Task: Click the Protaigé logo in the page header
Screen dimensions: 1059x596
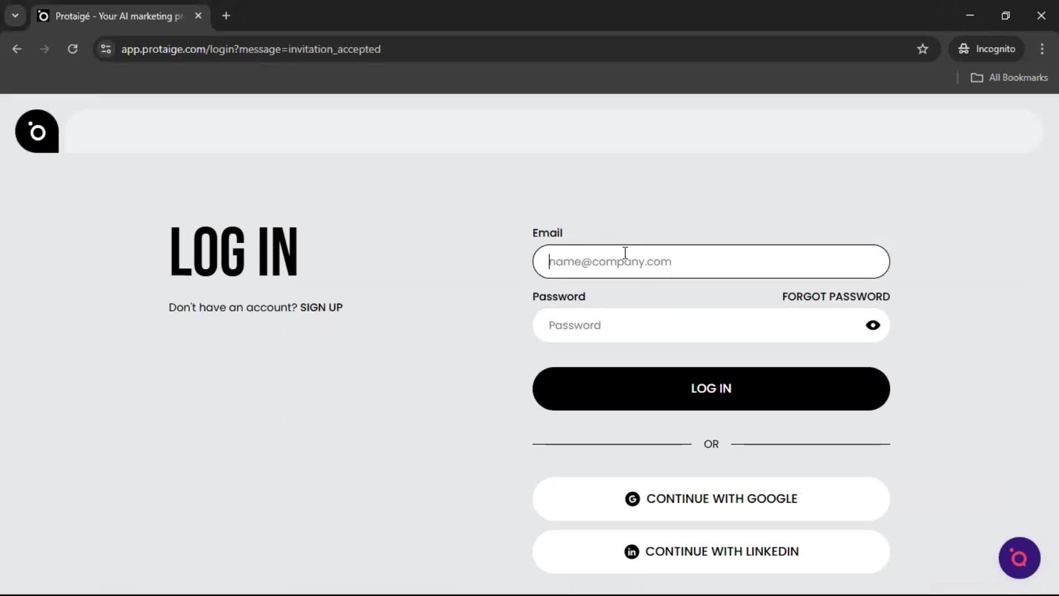Action: 36,131
